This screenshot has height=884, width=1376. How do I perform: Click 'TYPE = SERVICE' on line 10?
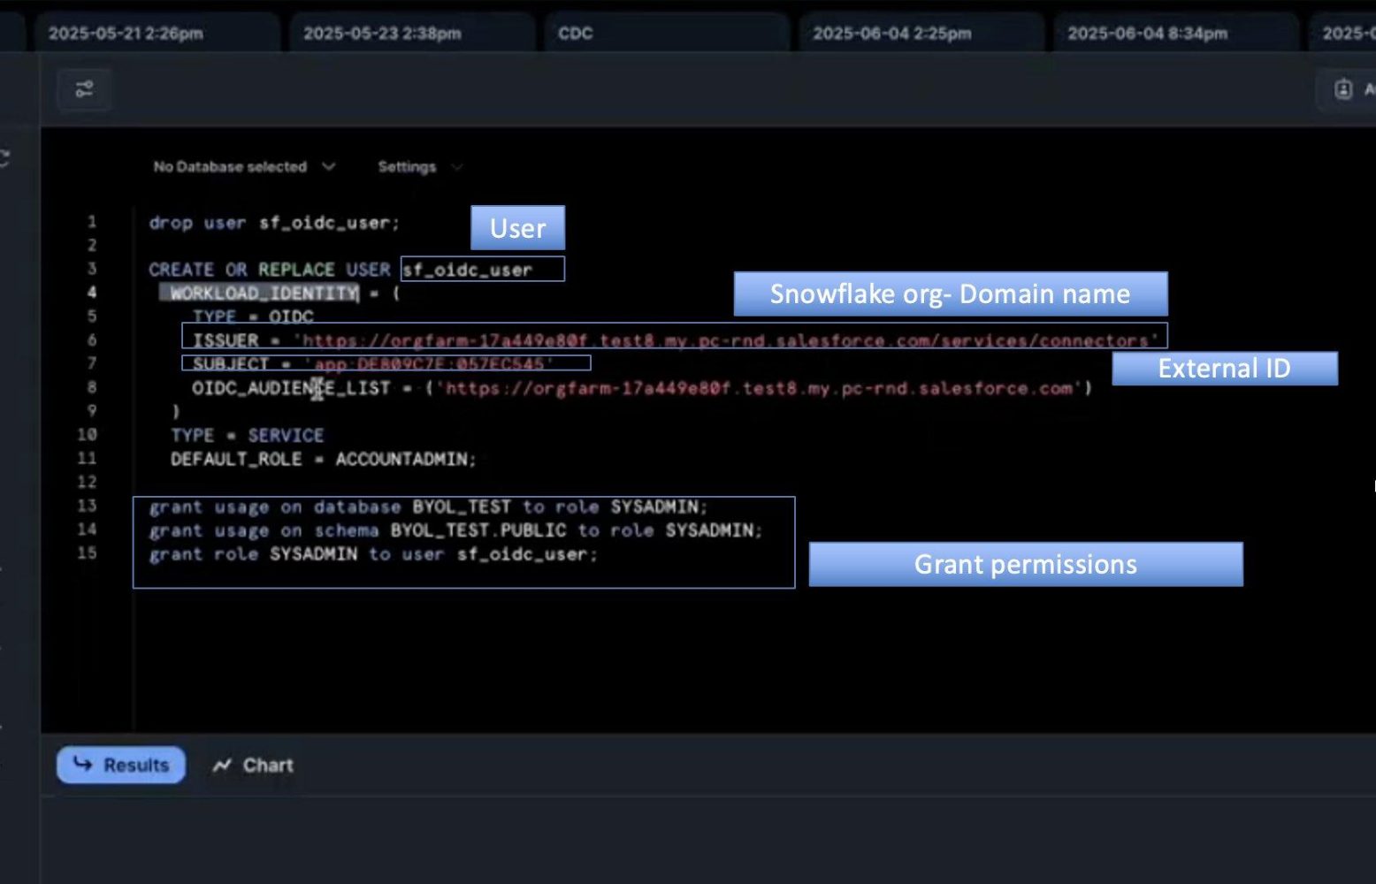[x=248, y=435]
